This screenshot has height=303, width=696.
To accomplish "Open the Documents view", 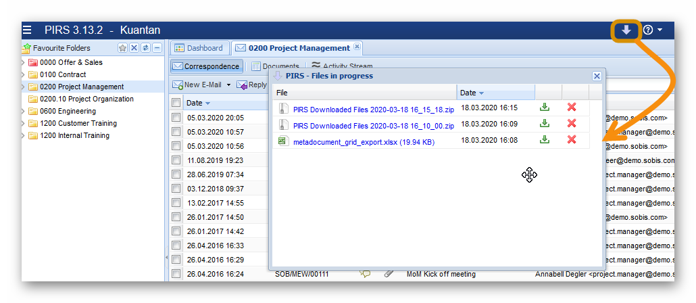I will tap(275, 66).
